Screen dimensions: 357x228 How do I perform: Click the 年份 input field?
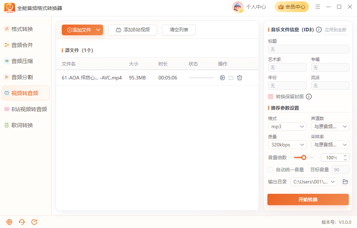tap(287, 85)
